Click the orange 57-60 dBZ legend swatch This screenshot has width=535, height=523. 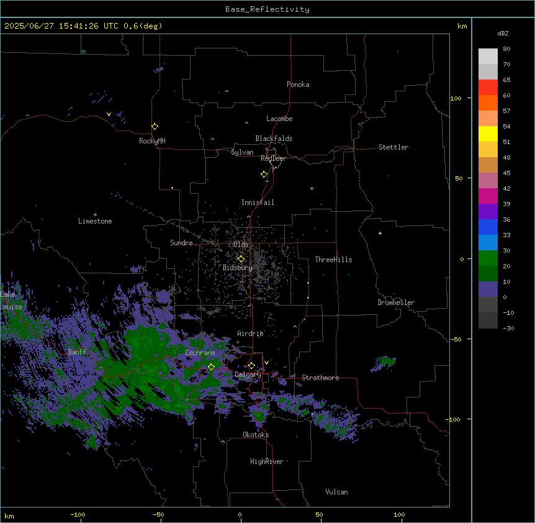[x=488, y=102]
